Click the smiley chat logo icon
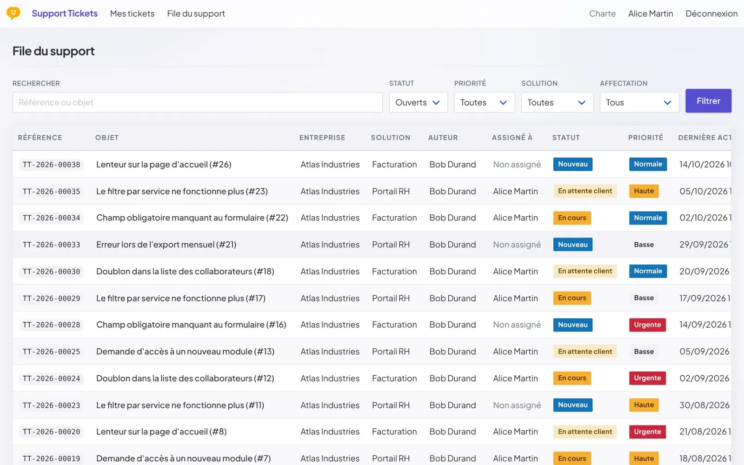 click(13, 13)
